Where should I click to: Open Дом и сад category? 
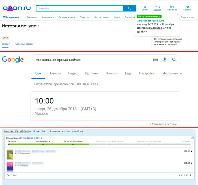coord(85,17)
